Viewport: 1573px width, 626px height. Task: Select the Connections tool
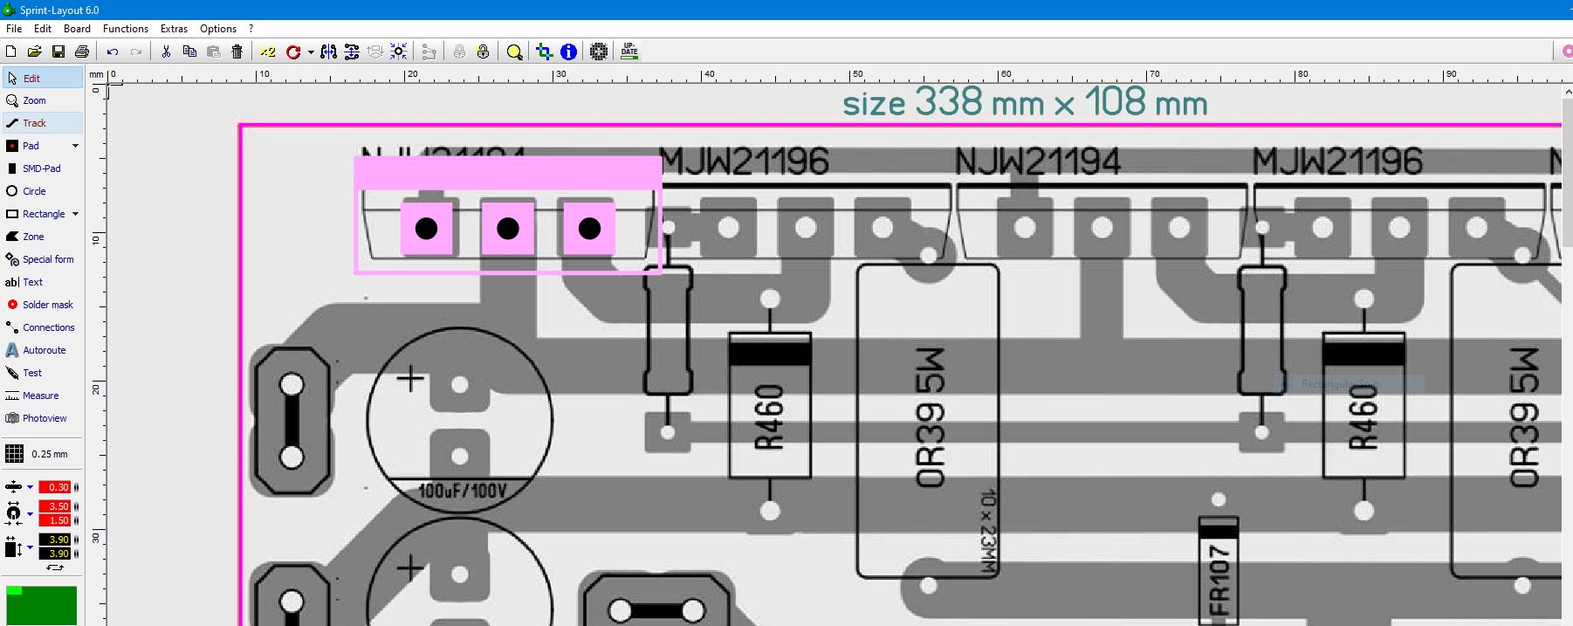coord(43,327)
